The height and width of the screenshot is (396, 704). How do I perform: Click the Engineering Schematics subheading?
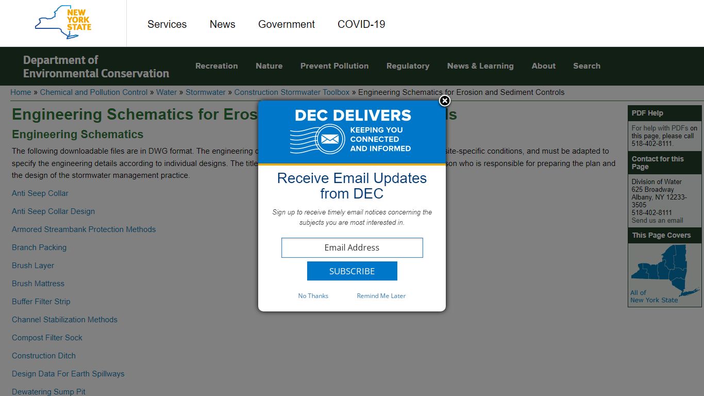click(78, 135)
